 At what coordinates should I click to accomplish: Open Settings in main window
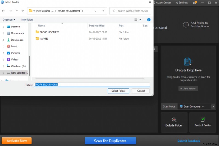pos(182,2)
